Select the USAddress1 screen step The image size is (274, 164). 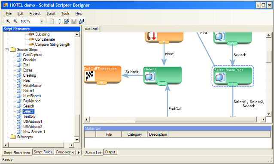33,122
